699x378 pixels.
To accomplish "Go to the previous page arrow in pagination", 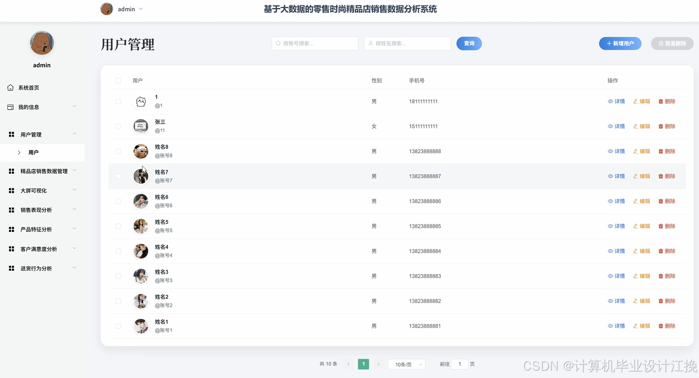I will coord(348,364).
